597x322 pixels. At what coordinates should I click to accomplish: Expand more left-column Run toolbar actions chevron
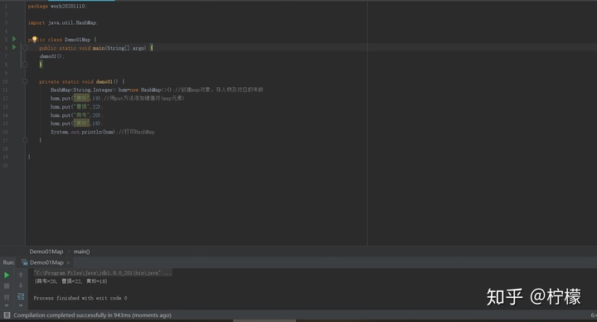pos(7,305)
